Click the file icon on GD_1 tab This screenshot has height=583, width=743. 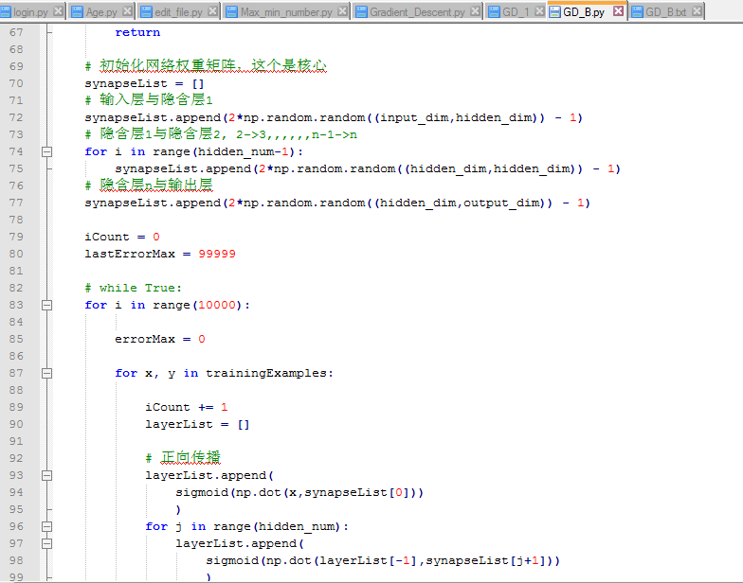click(x=494, y=11)
